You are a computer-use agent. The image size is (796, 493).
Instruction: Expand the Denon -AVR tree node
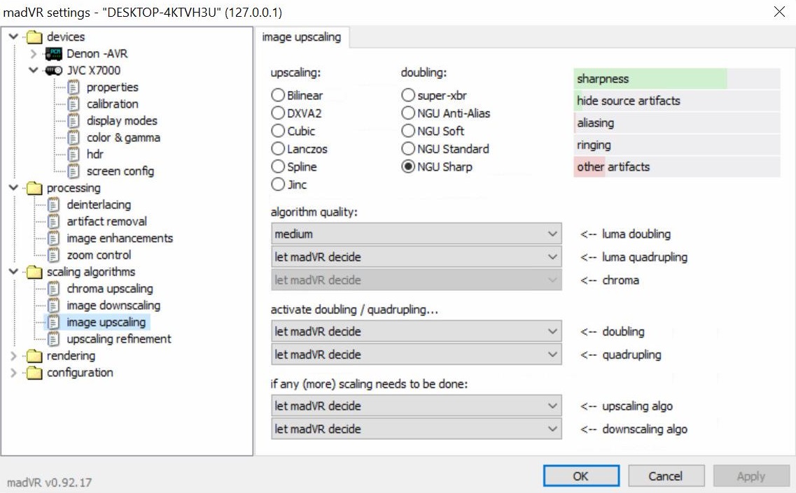tap(34, 54)
